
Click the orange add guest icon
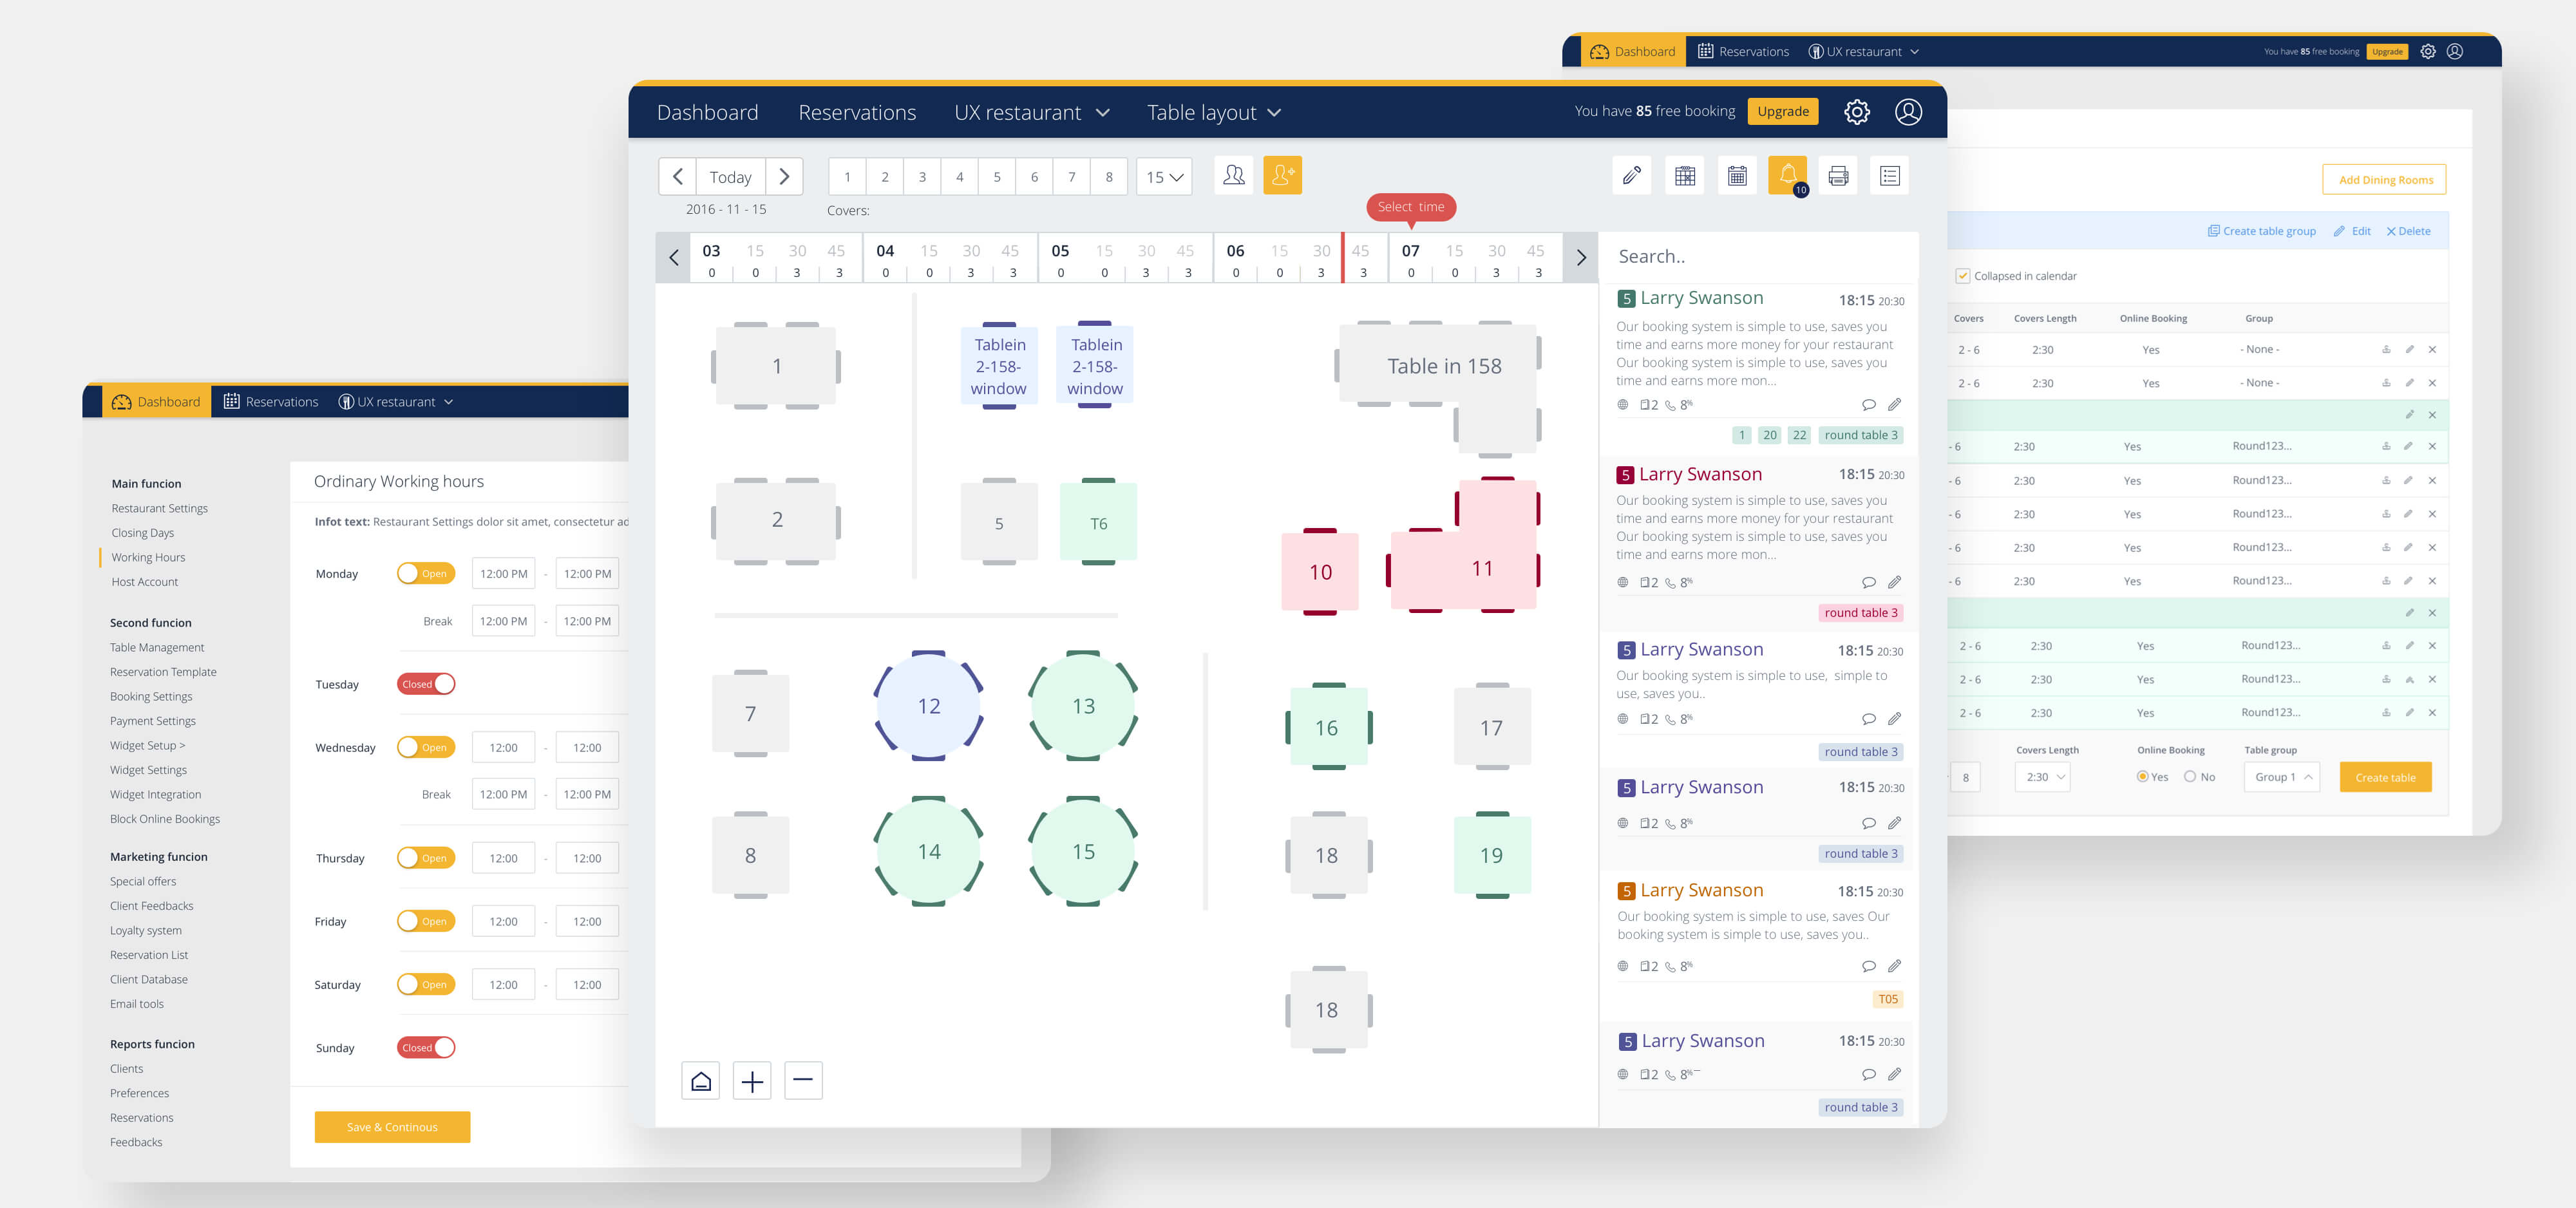1282,175
